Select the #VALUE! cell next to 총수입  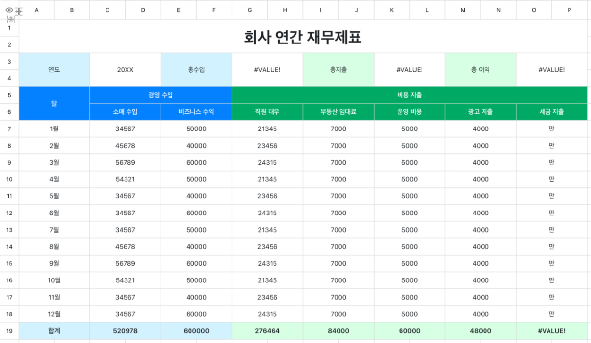(x=268, y=70)
